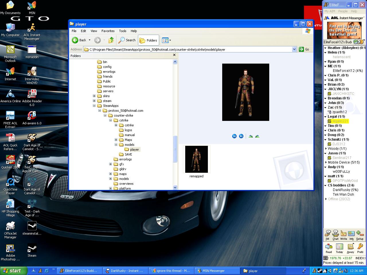
Task: Show next image in filmstrip preview
Action: point(241,136)
